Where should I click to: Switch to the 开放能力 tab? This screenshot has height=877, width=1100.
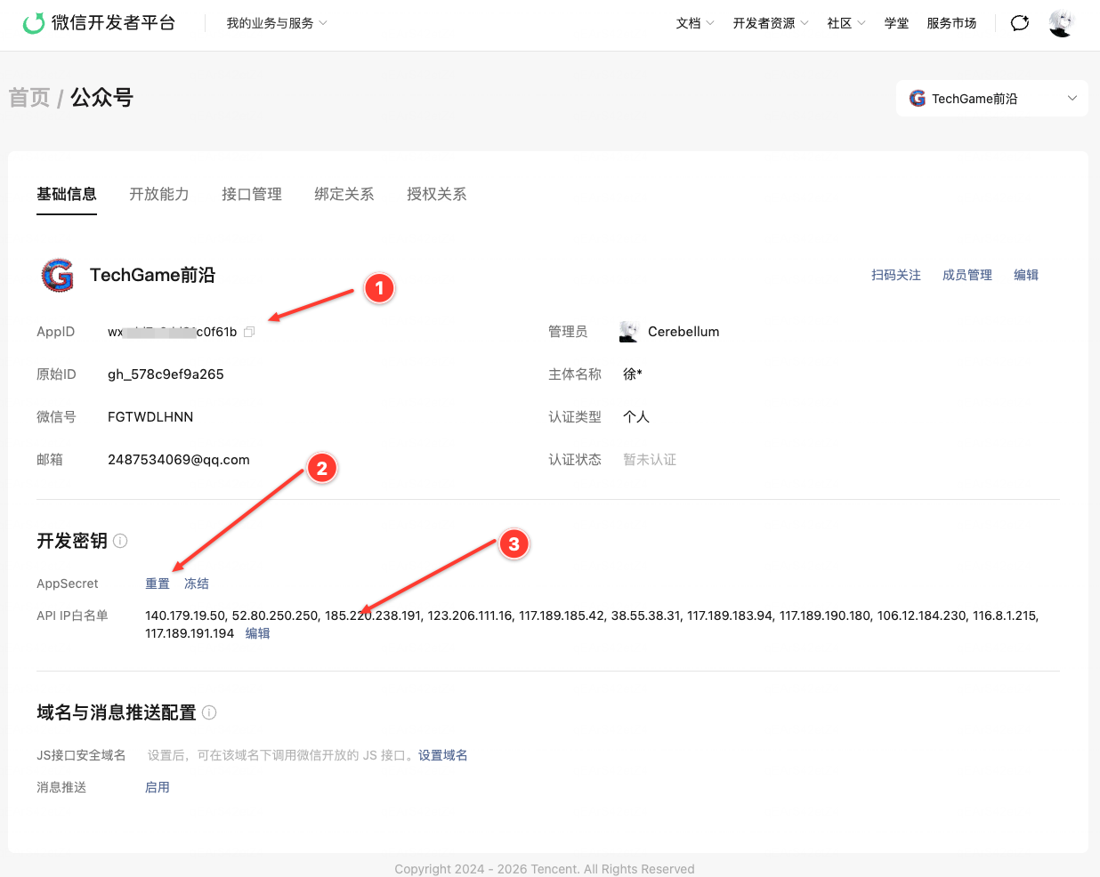pos(159,194)
